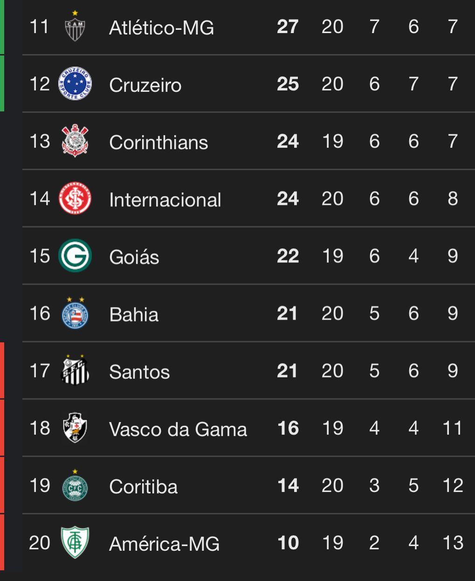Viewport: 475px width, 581px height.
Task: Open the Atlético-MG club crest
Action: (75, 26)
